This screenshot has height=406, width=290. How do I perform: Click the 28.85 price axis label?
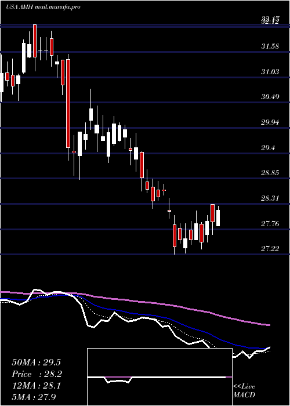pos(270,172)
